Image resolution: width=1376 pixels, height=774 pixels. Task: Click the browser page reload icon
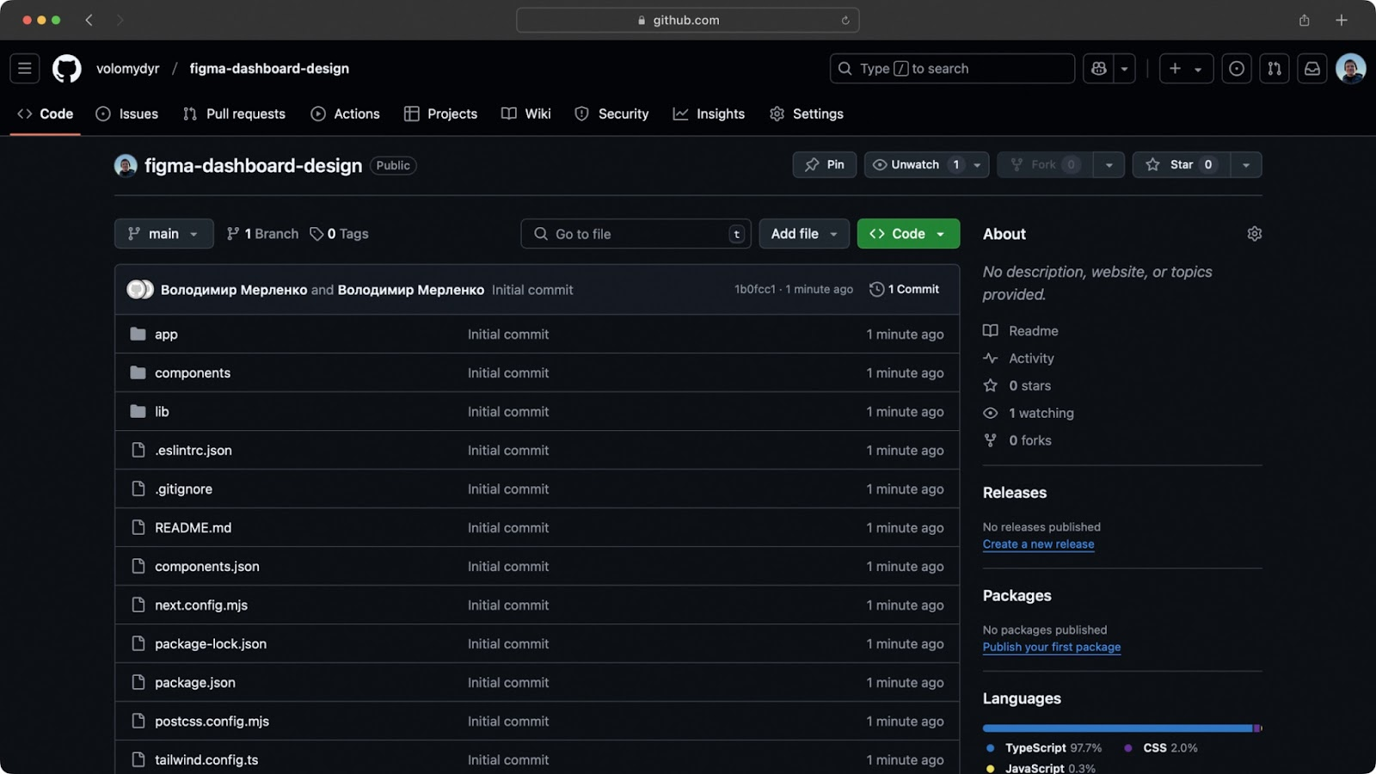(x=845, y=21)
